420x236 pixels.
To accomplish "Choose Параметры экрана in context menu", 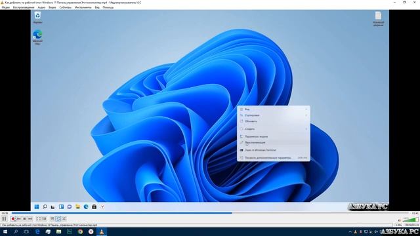I will pos(274,136).
